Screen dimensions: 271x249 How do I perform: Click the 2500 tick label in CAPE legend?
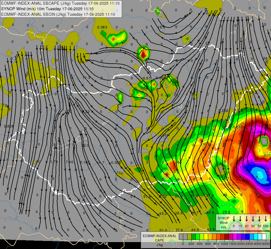(x=249, y=244)
